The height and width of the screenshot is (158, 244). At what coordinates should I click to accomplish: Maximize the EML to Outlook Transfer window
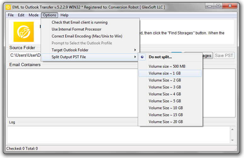point(218,6)
